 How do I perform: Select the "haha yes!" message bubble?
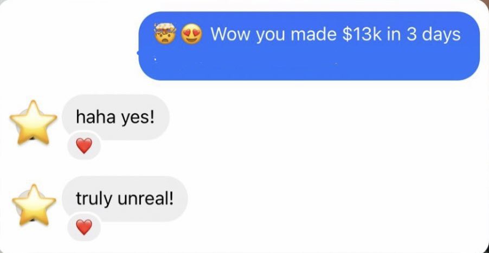pyautogui.click(x=115, y=117)
